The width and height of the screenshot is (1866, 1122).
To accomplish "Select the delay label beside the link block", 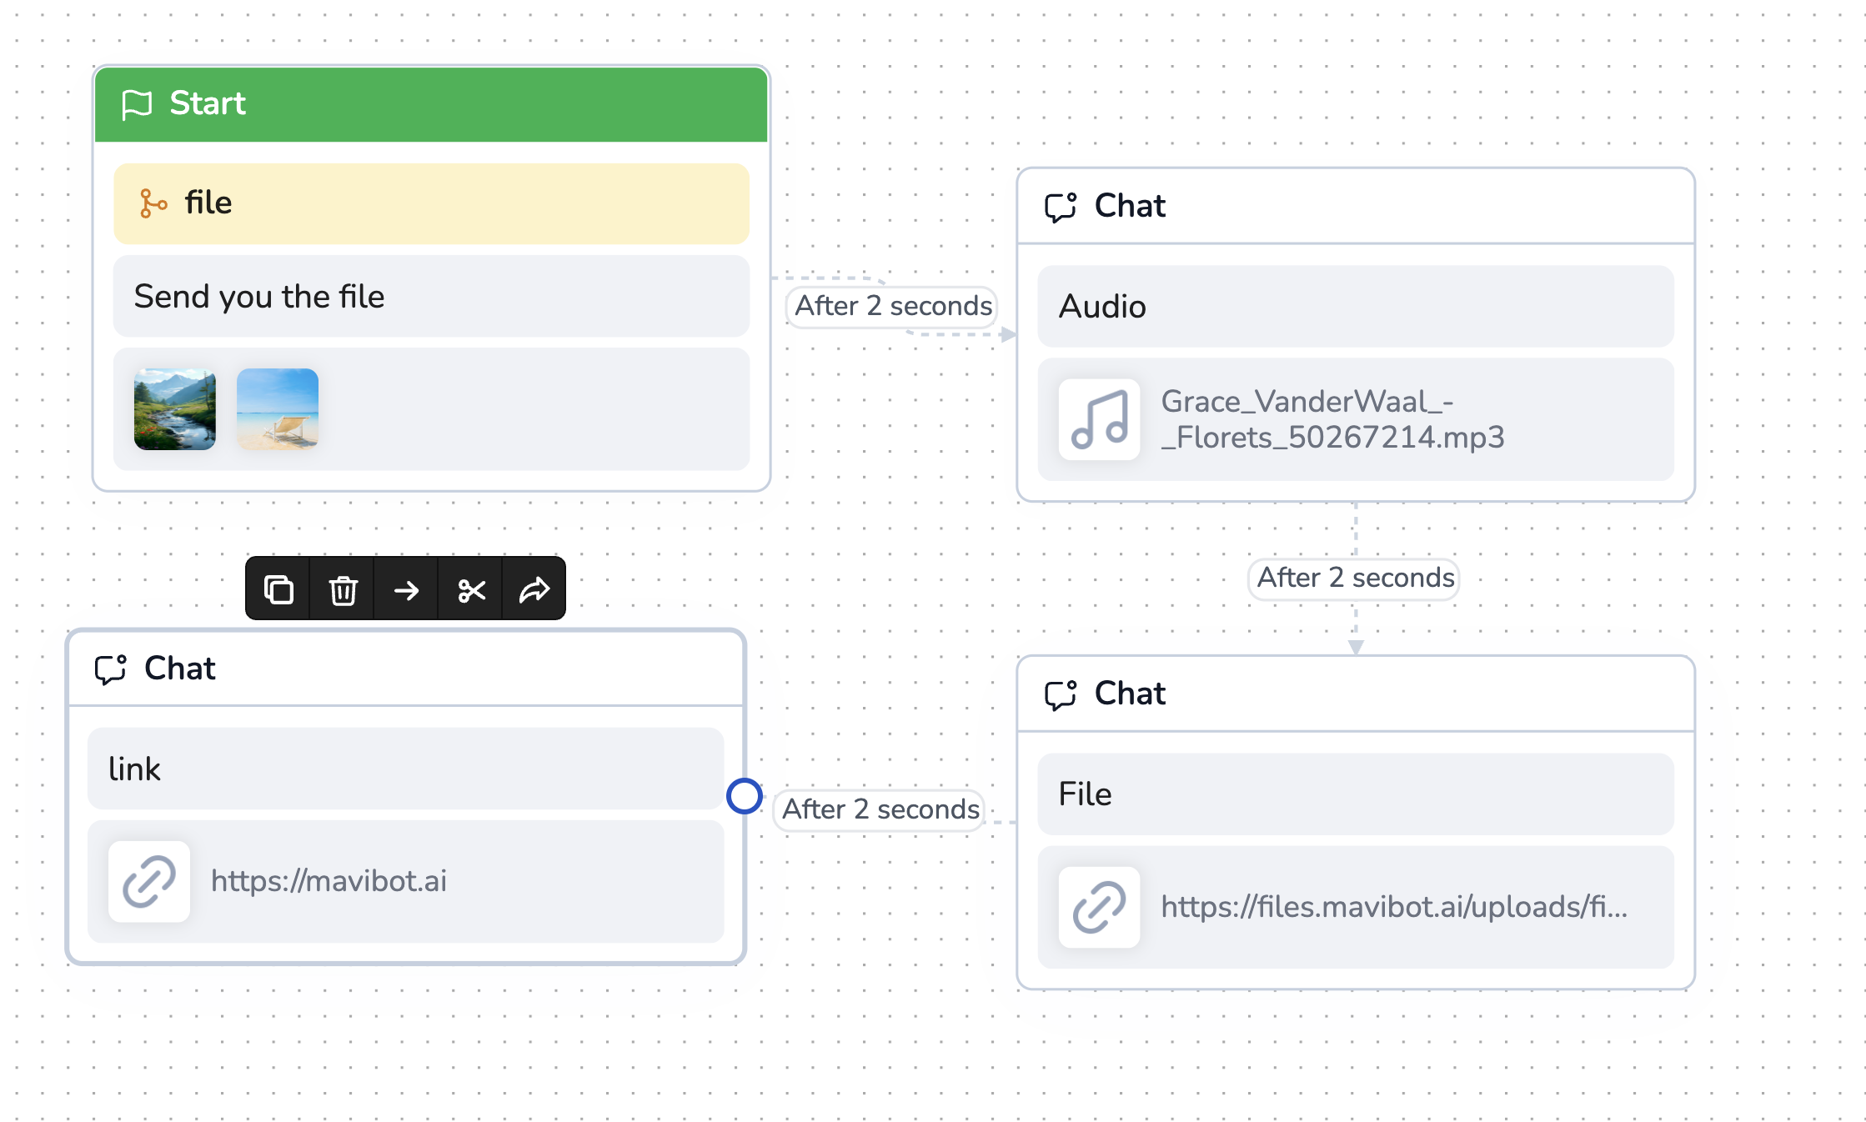I will 880,809.
